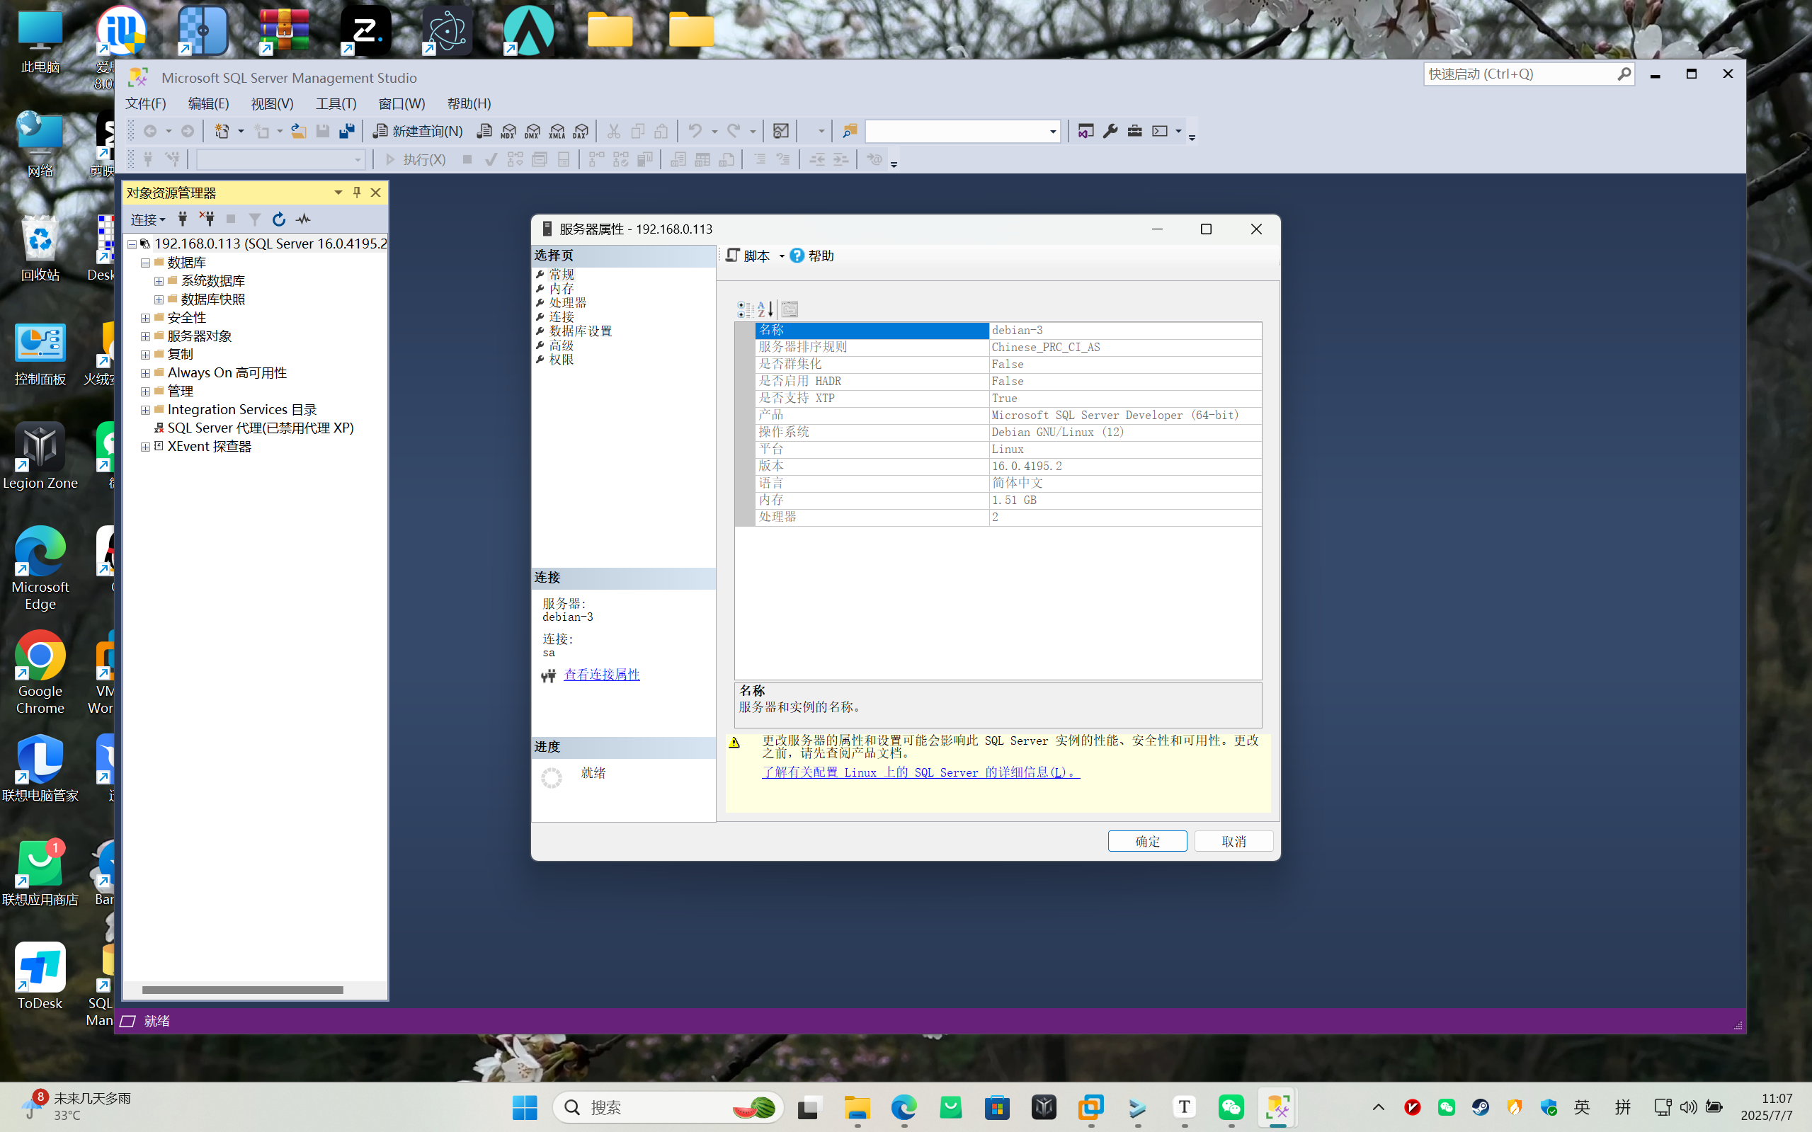Expand the Integration Services 目录 node
Viewport: 1812px width, 1132px height.
[x=145, y=409]
